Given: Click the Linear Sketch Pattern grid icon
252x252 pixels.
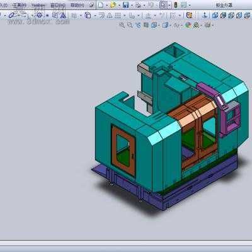Looking at the screenshot, I should click(x=118, y=15).
